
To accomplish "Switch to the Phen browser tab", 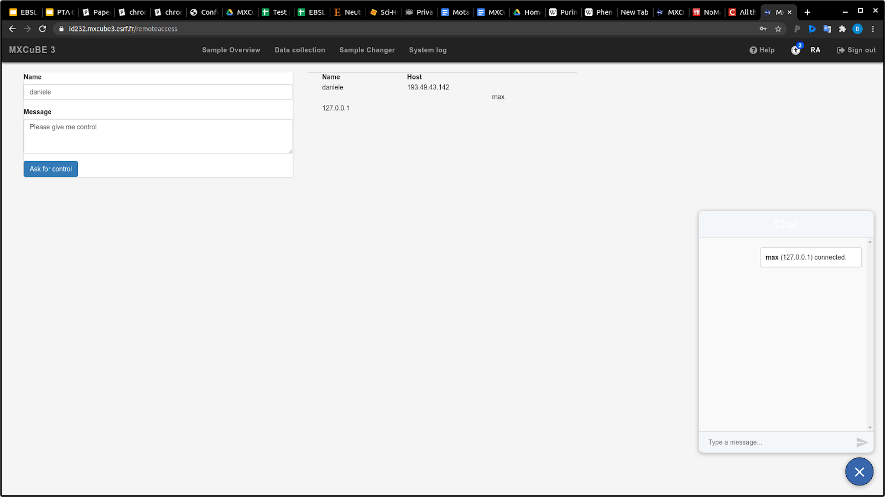I will [600, 12].
